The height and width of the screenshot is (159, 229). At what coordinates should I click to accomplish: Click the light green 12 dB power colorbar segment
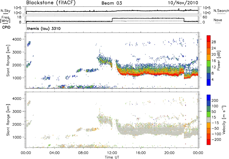(x=209, y=64)
